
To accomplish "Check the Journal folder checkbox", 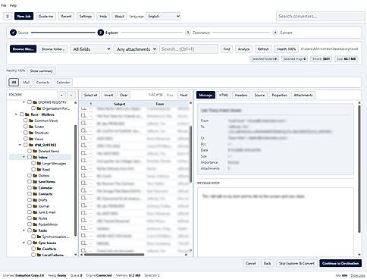I will click(x=30, y=206).
